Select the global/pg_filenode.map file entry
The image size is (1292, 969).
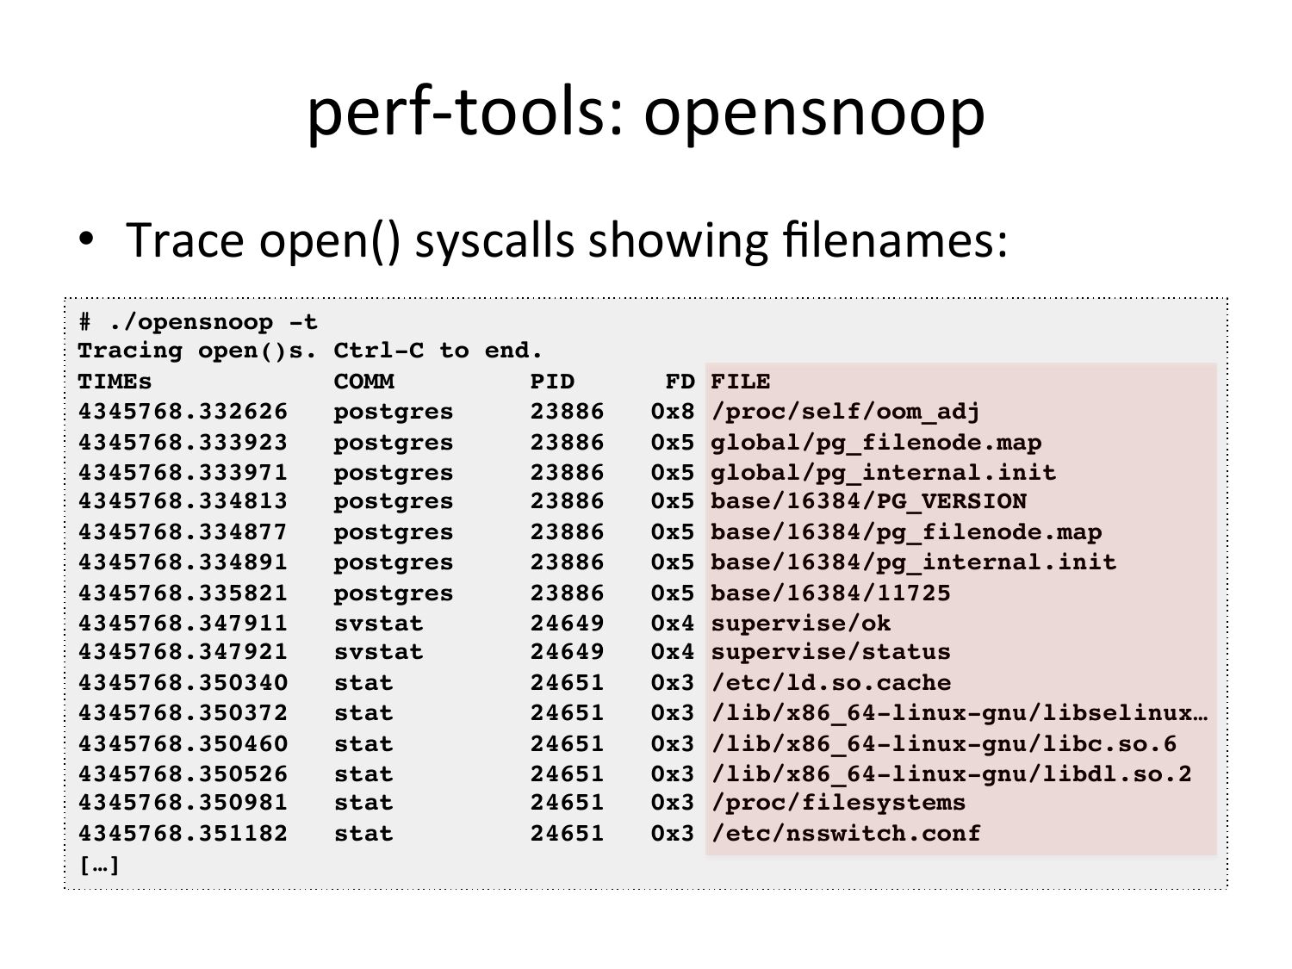tap(875, 443)
